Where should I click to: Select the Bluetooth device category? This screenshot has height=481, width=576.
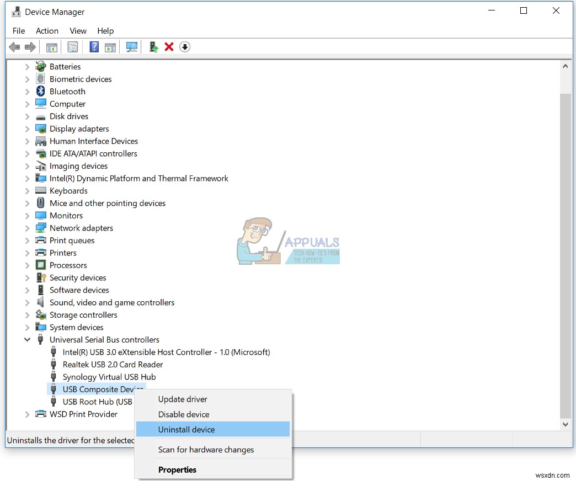pos(68,91)
